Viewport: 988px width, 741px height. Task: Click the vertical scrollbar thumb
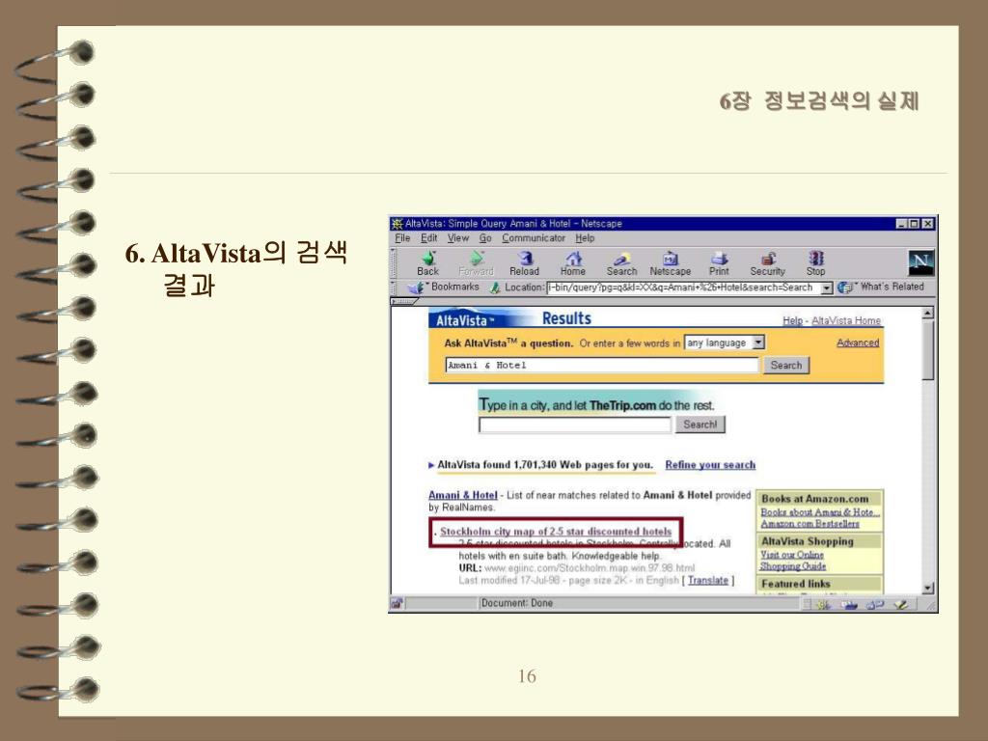(x=927, y=349)
